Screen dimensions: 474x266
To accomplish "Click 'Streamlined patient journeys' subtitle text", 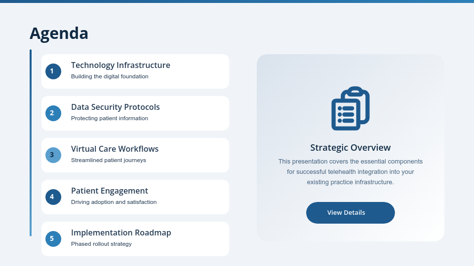I will (109, 161).
